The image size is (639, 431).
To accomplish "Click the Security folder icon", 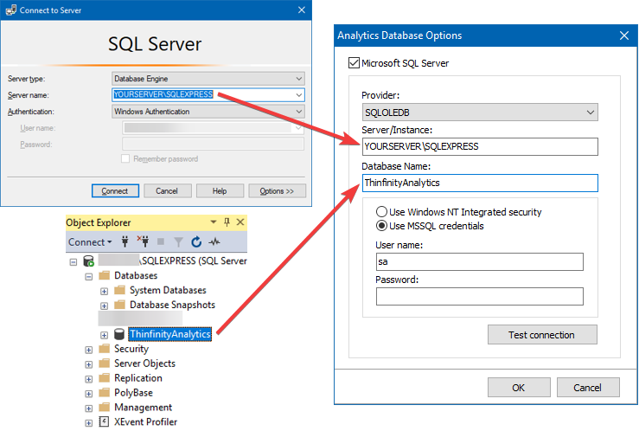I will pyautogui.click(x=105, y=349).
